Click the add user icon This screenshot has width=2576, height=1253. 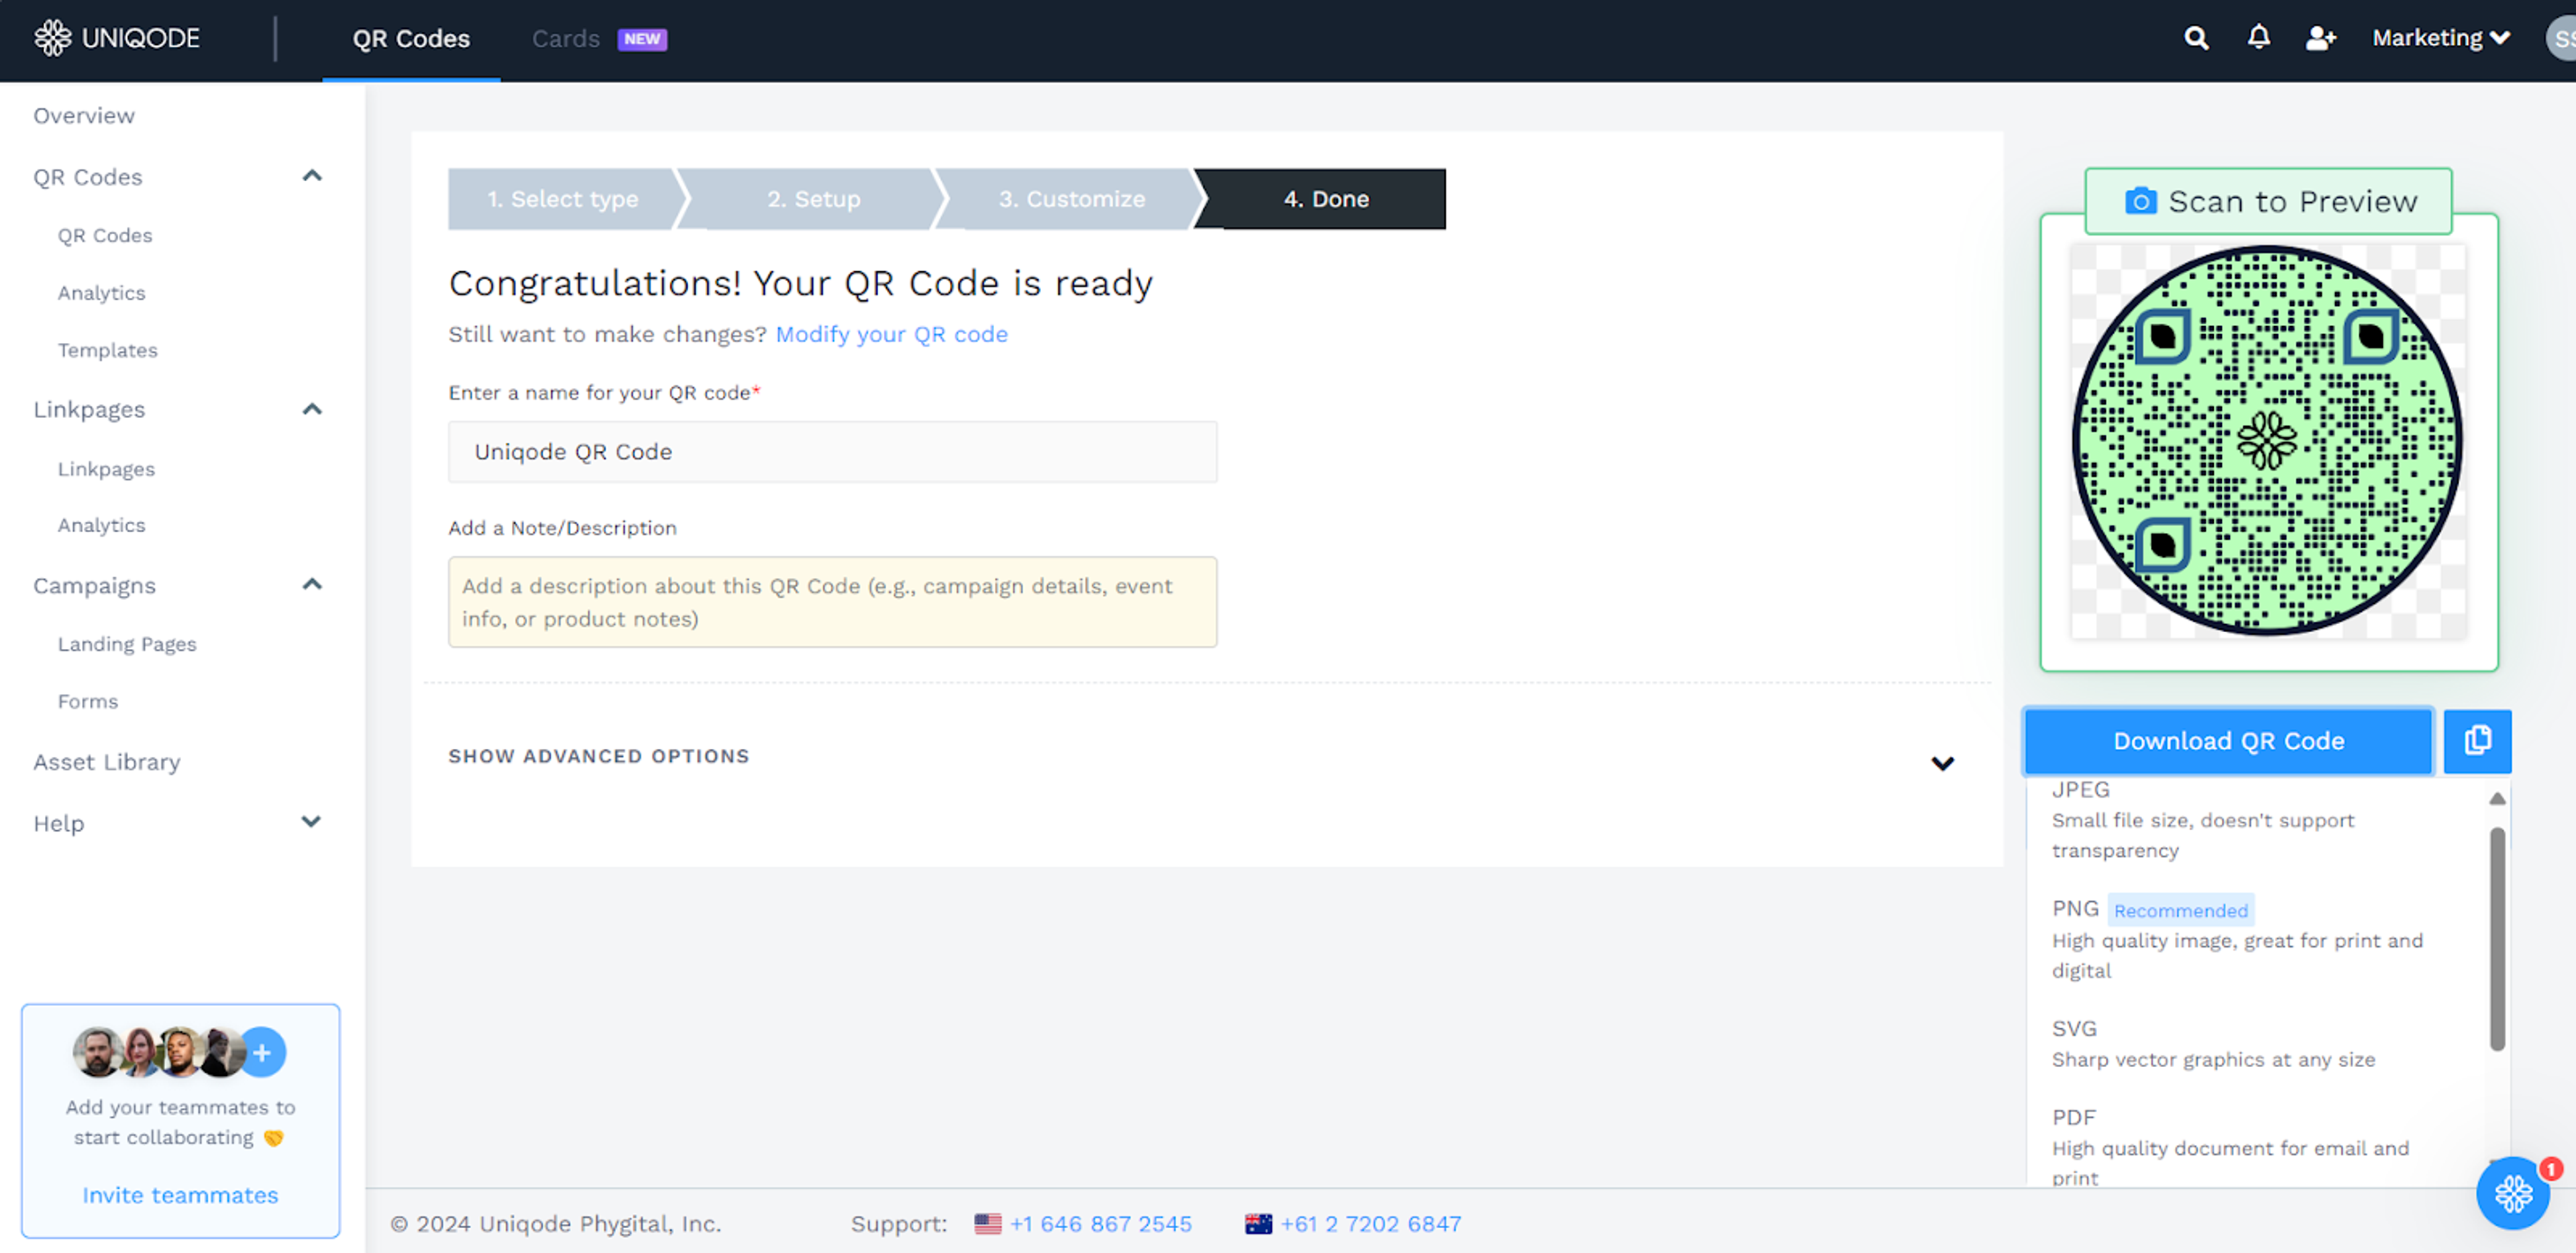tap(2320, 38)
